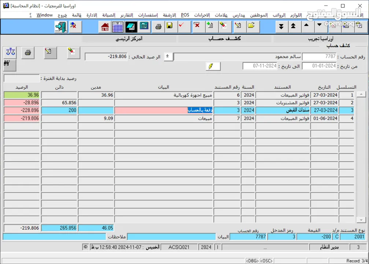Screen dimensions: 369x264
Task: Click the account name field سالم محمود
Action: click(x=238, y=57)
